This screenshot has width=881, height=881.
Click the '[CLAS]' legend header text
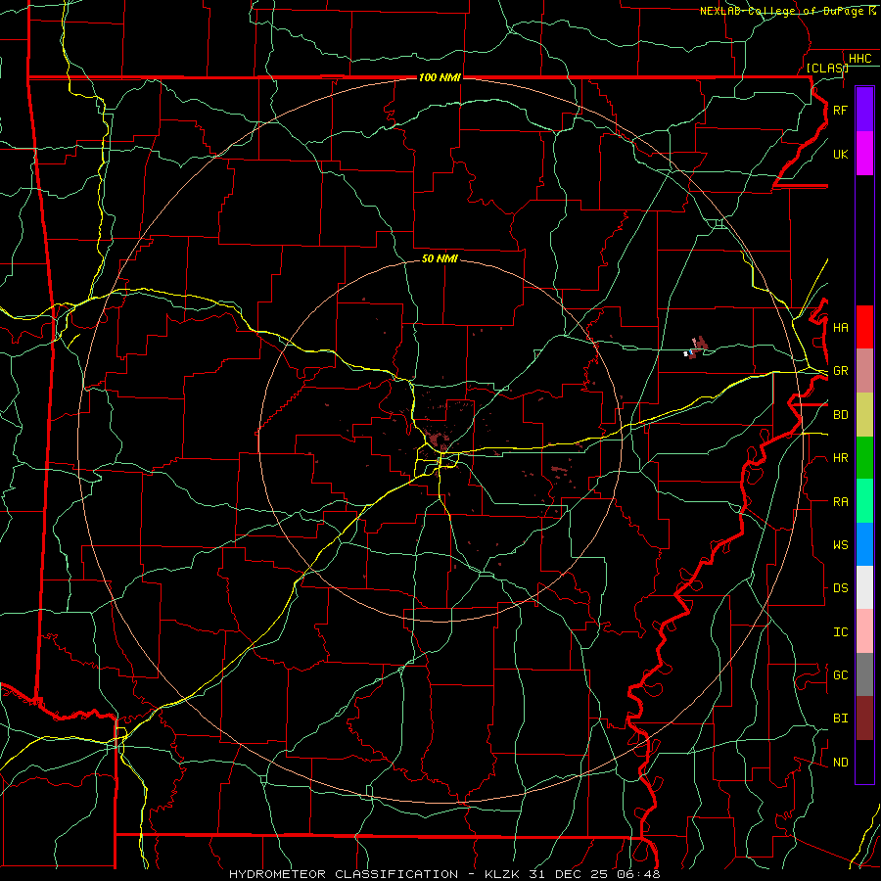[x=827, y=68]
